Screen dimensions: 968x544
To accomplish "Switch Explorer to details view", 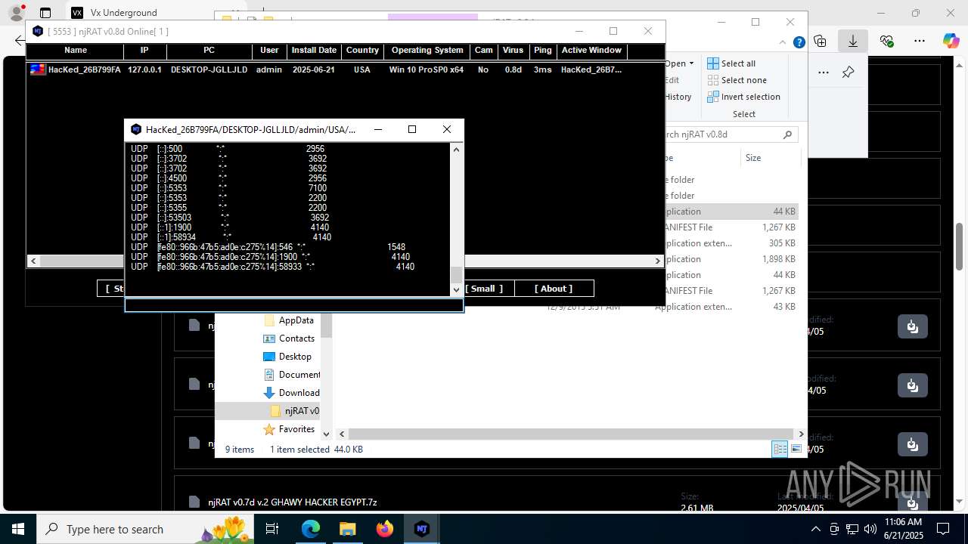I will 780,449.
